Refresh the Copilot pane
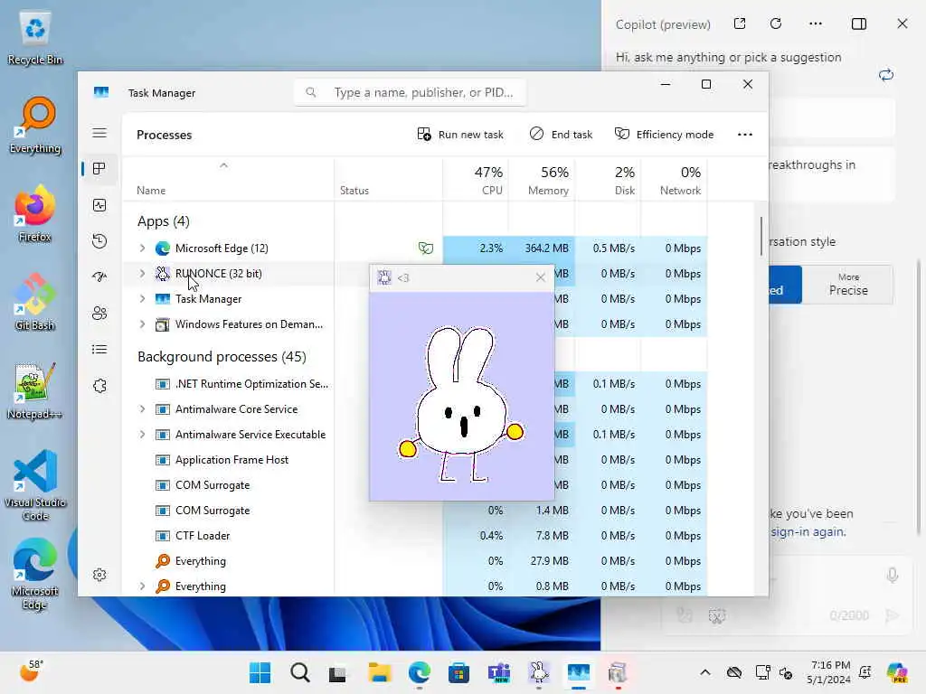926x694 pixels. [x=776, y=23]
